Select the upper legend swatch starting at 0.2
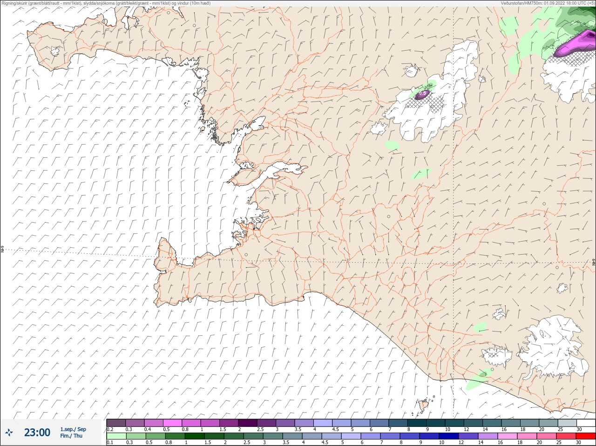Viewport: 596px width, 446px height. pyautogui.click(x=116, y=423)
